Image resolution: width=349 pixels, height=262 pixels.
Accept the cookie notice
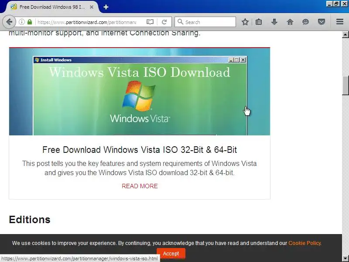tap(171, 254)
